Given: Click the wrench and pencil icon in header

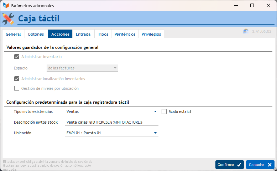Looking at the screenshot, I should coord(8,19).
